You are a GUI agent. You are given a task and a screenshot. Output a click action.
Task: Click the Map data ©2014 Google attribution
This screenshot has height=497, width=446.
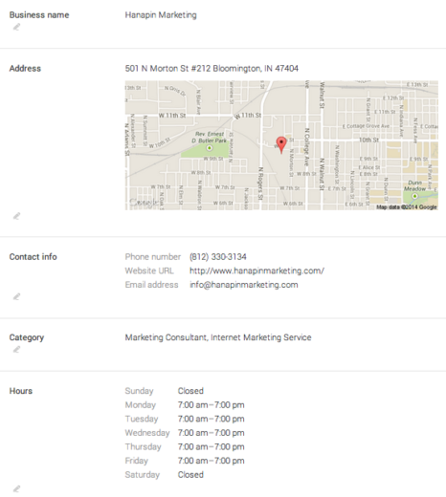click(407, 207)
